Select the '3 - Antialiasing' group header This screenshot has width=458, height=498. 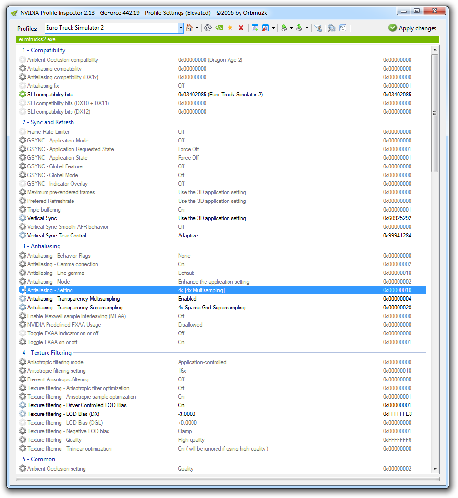(x=41, y=246)
